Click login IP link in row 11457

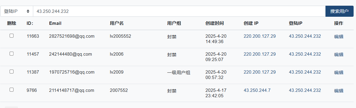(x=305, y=54)
